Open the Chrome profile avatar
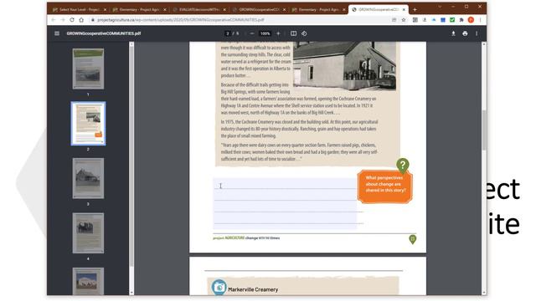 click(x=471, y=20)
